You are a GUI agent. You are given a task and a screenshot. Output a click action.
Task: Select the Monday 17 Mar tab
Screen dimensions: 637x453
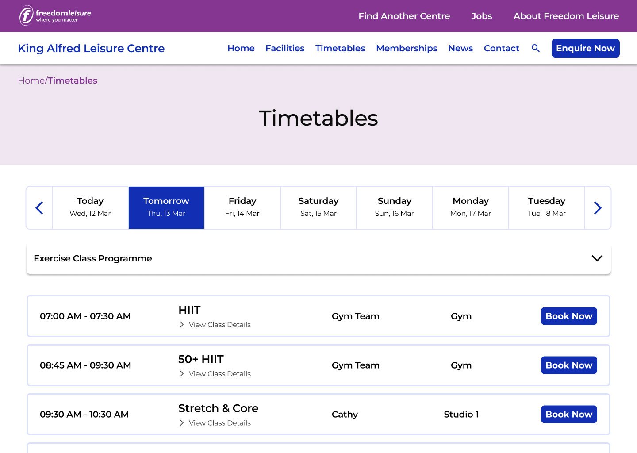[x=471, y=208]
